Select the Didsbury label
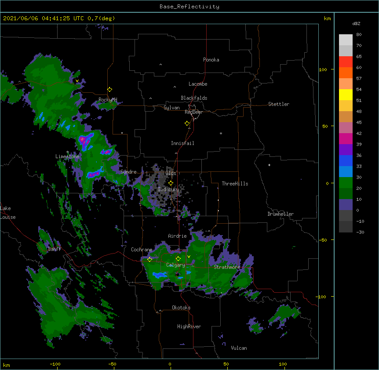 169,189
